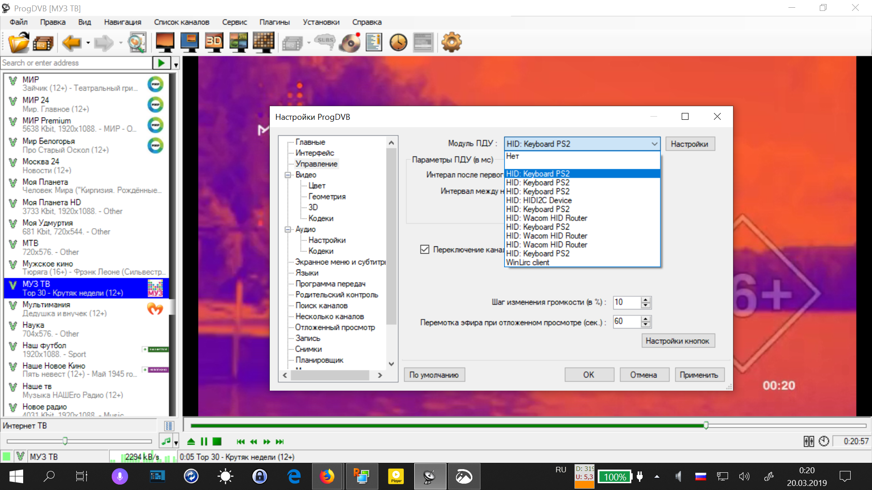Fast forward with the double-right arrows
Image resolution: width=872 pixels, height=490 pixels.
click(267, 442)
